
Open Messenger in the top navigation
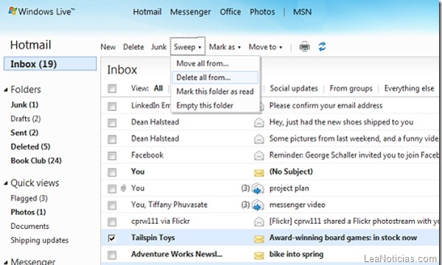pyautogui.click(x=190, y=12)
